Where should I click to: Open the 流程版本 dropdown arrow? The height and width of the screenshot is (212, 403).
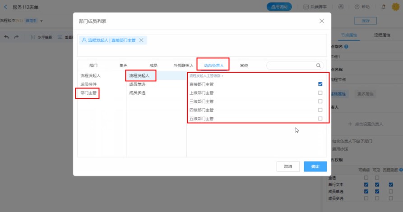point(42,21)
